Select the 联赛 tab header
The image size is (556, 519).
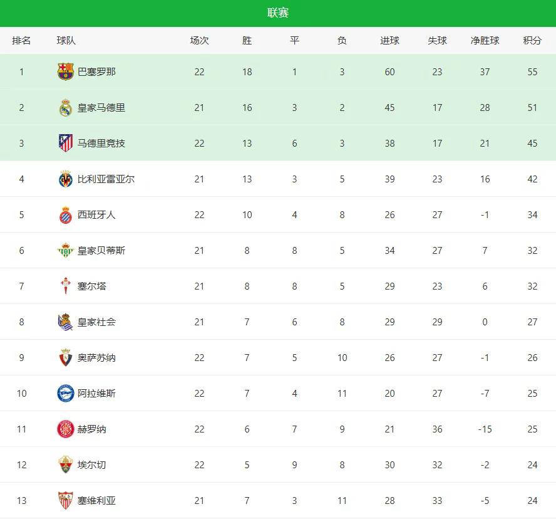pos(278,13)
